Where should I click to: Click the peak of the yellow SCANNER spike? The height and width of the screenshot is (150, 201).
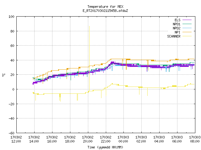coord(89,26)
